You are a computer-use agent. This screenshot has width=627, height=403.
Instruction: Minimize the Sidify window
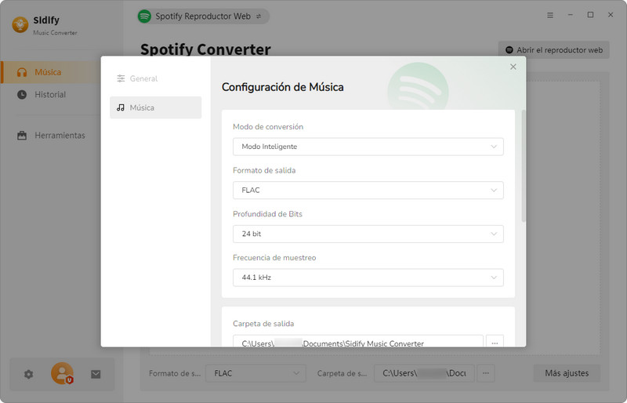[x=571, y=15]
